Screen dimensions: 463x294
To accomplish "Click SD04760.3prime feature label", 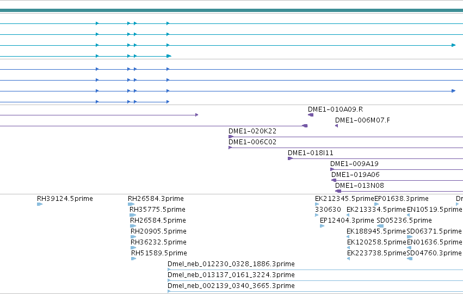I will (x=434, y=253).
